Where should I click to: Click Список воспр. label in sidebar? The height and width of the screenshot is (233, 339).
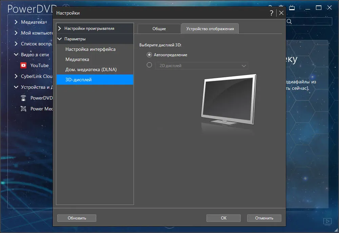(37, 44)
